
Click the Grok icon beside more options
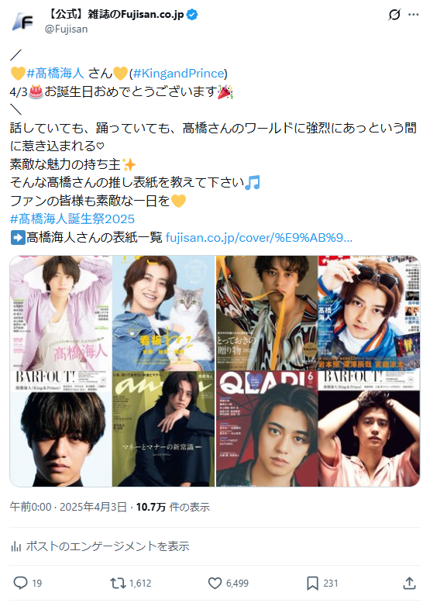[394, 15]
